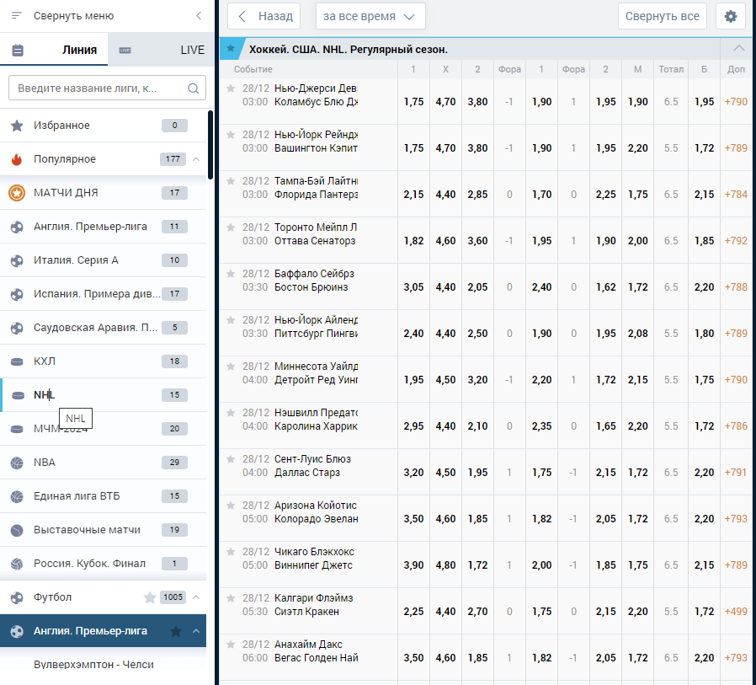Click the search magnifier icon
The height and width of the screenshot is (685, 756).
[x=193, y=88]
